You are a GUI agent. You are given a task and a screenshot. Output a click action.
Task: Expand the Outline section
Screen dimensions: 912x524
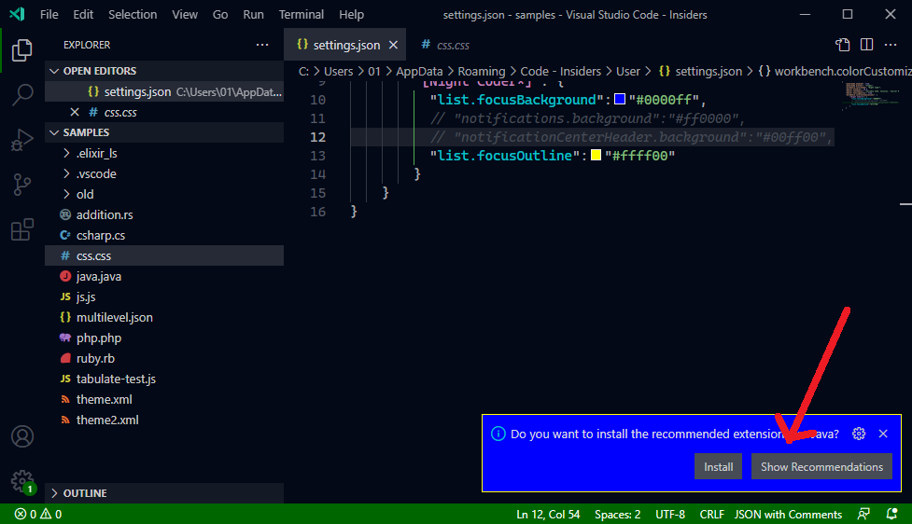(164, 493)
